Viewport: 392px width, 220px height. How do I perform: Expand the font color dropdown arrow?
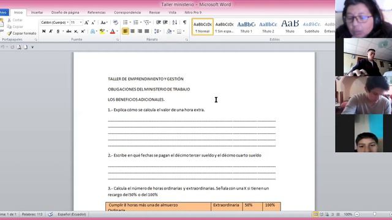[117, 31]
